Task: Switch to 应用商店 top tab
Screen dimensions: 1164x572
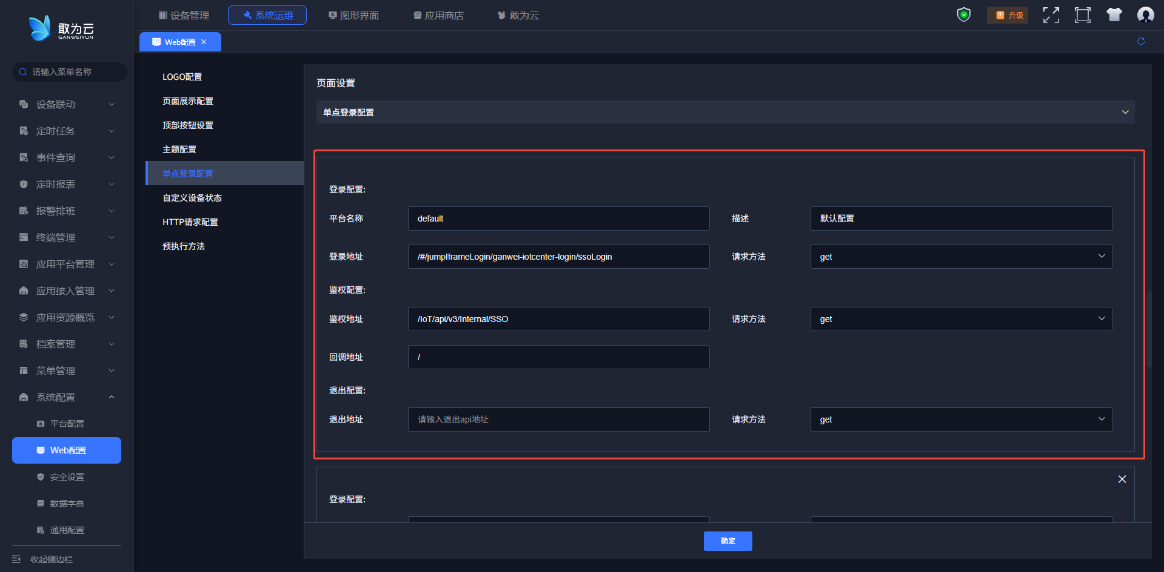Action: click(x=438, y=15)
